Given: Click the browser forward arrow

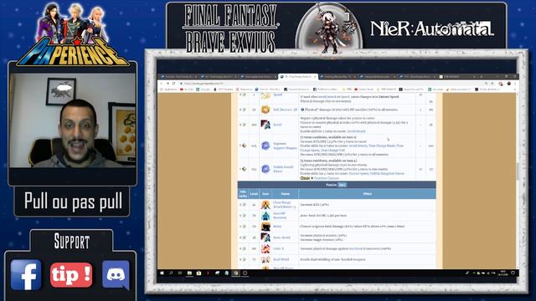Looking at the screenshot, I should [167, 84].
